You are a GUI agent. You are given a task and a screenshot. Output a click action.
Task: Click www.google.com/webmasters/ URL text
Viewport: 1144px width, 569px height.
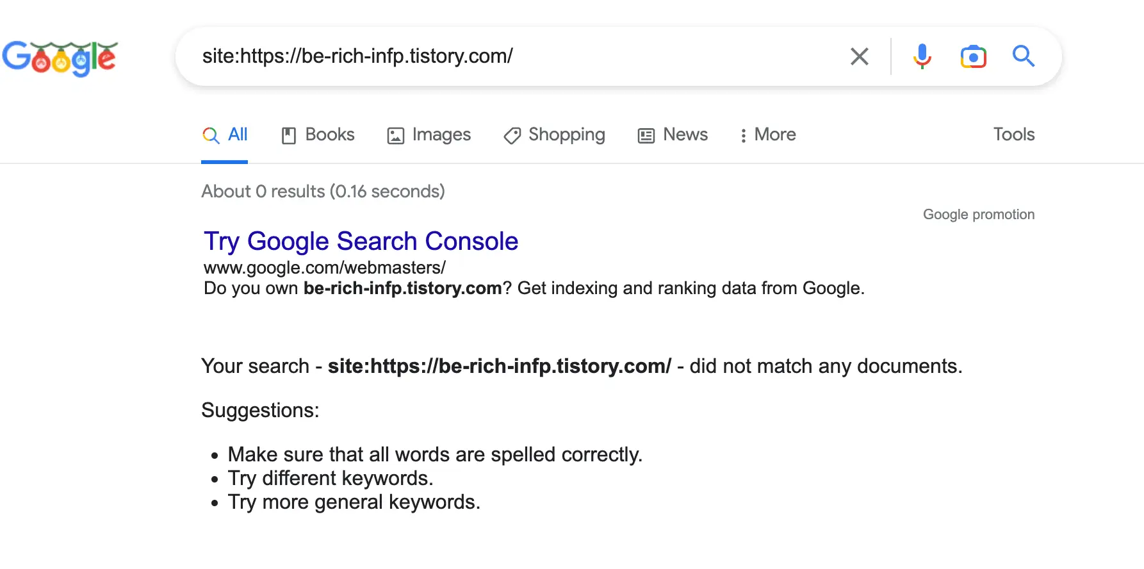click(x=324, y=268)
